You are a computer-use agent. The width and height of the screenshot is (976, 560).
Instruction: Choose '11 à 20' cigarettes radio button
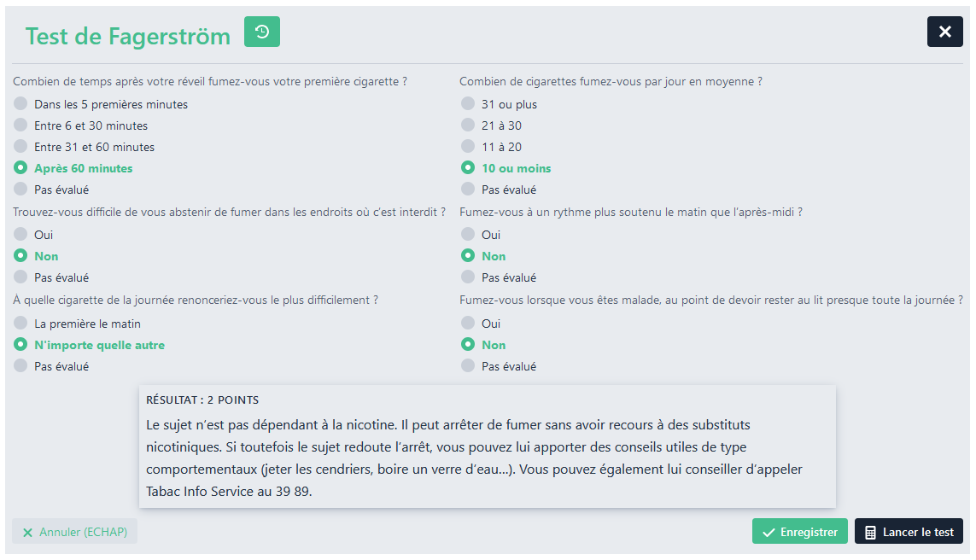468,147
